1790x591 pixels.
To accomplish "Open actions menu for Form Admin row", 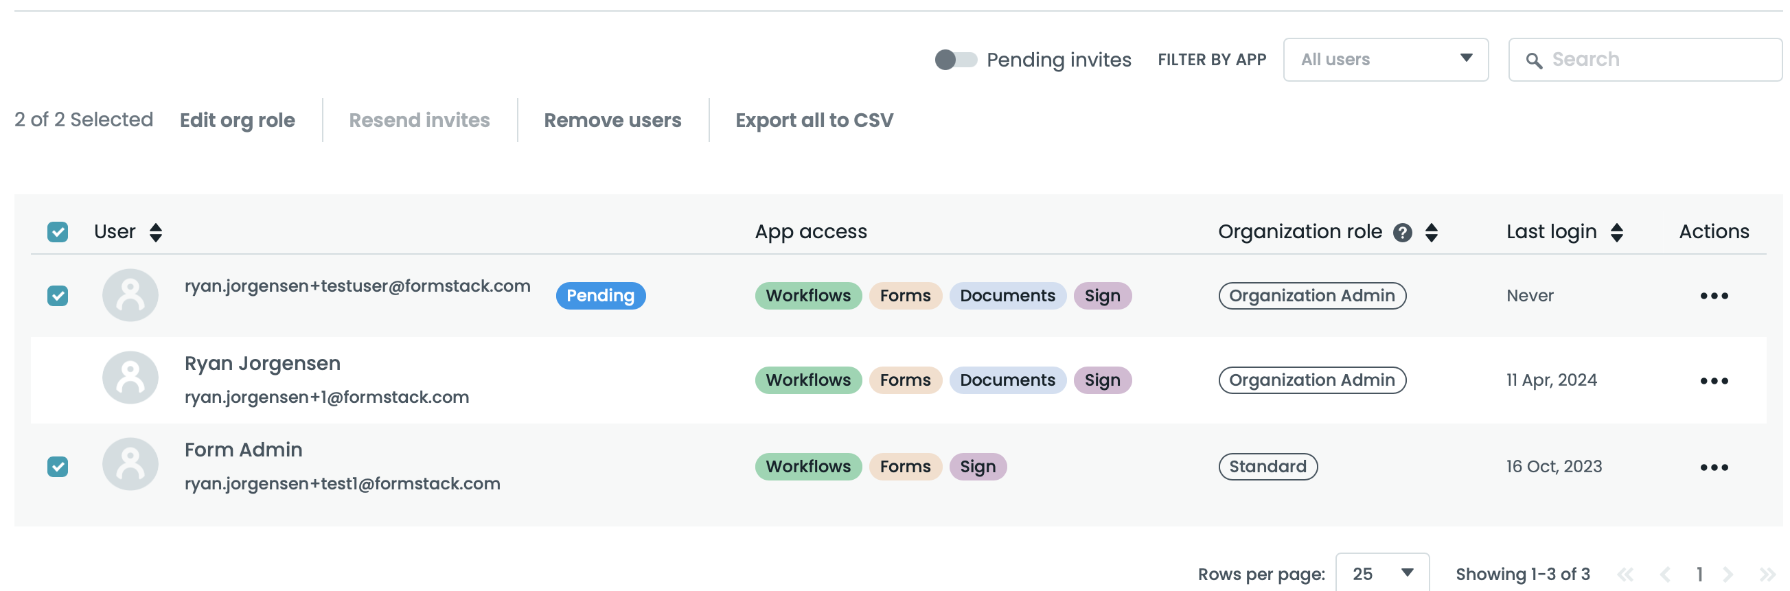I will [1713, 467].
